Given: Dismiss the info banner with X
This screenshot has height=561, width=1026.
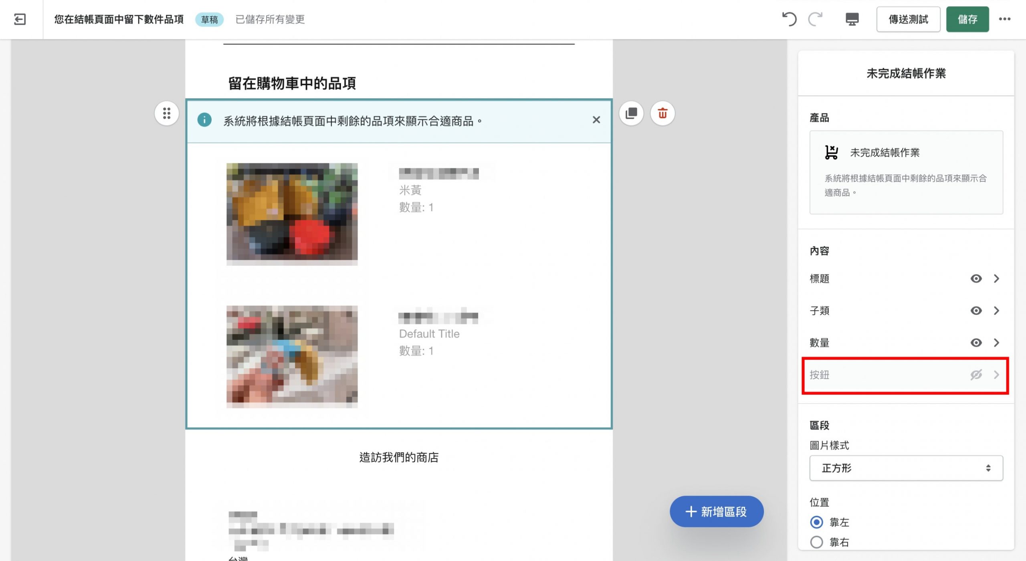Looking at the screenshot, I should coord(596,120).
